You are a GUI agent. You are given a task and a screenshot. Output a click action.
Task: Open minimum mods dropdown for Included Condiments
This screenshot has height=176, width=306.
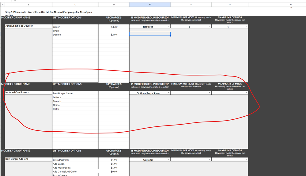(x=210, y=93)
